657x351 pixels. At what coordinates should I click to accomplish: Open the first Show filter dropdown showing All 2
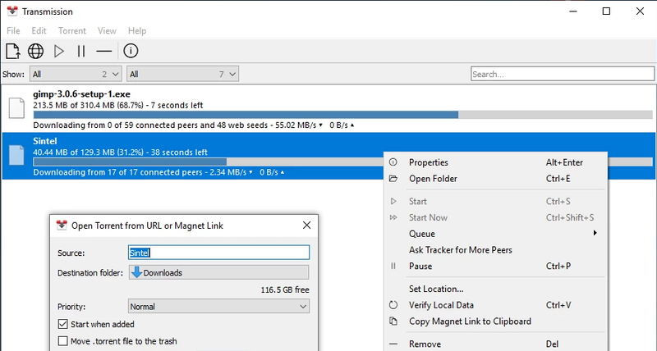(x=76, y=74)
